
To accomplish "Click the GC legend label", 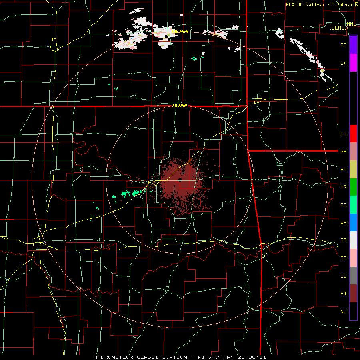I will click(343, 276).
